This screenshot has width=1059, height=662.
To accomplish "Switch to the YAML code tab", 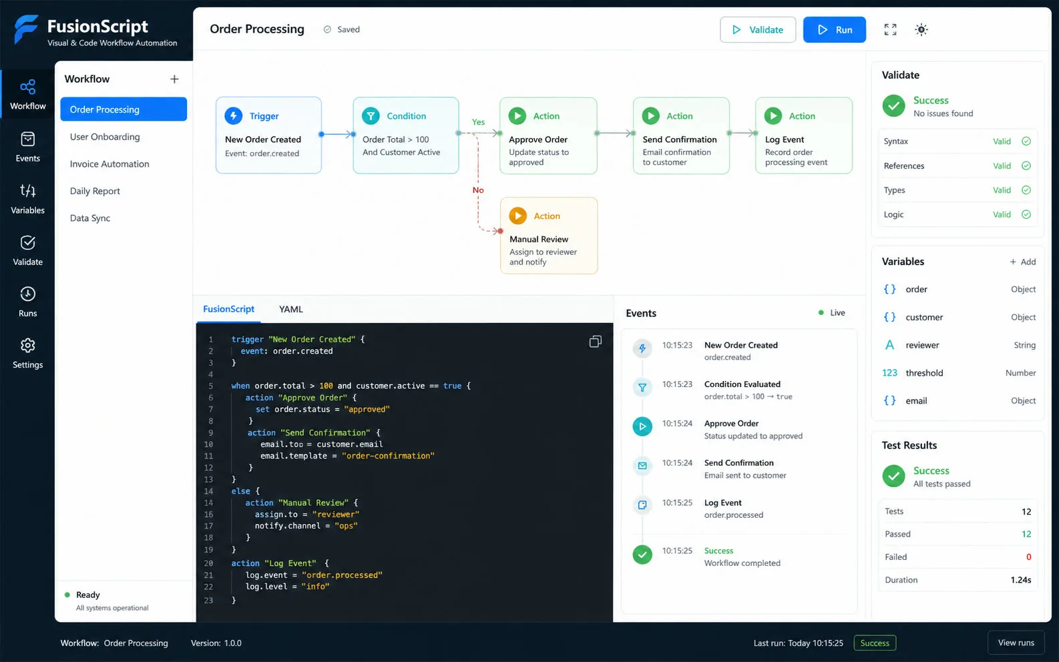I will point(290,309).
